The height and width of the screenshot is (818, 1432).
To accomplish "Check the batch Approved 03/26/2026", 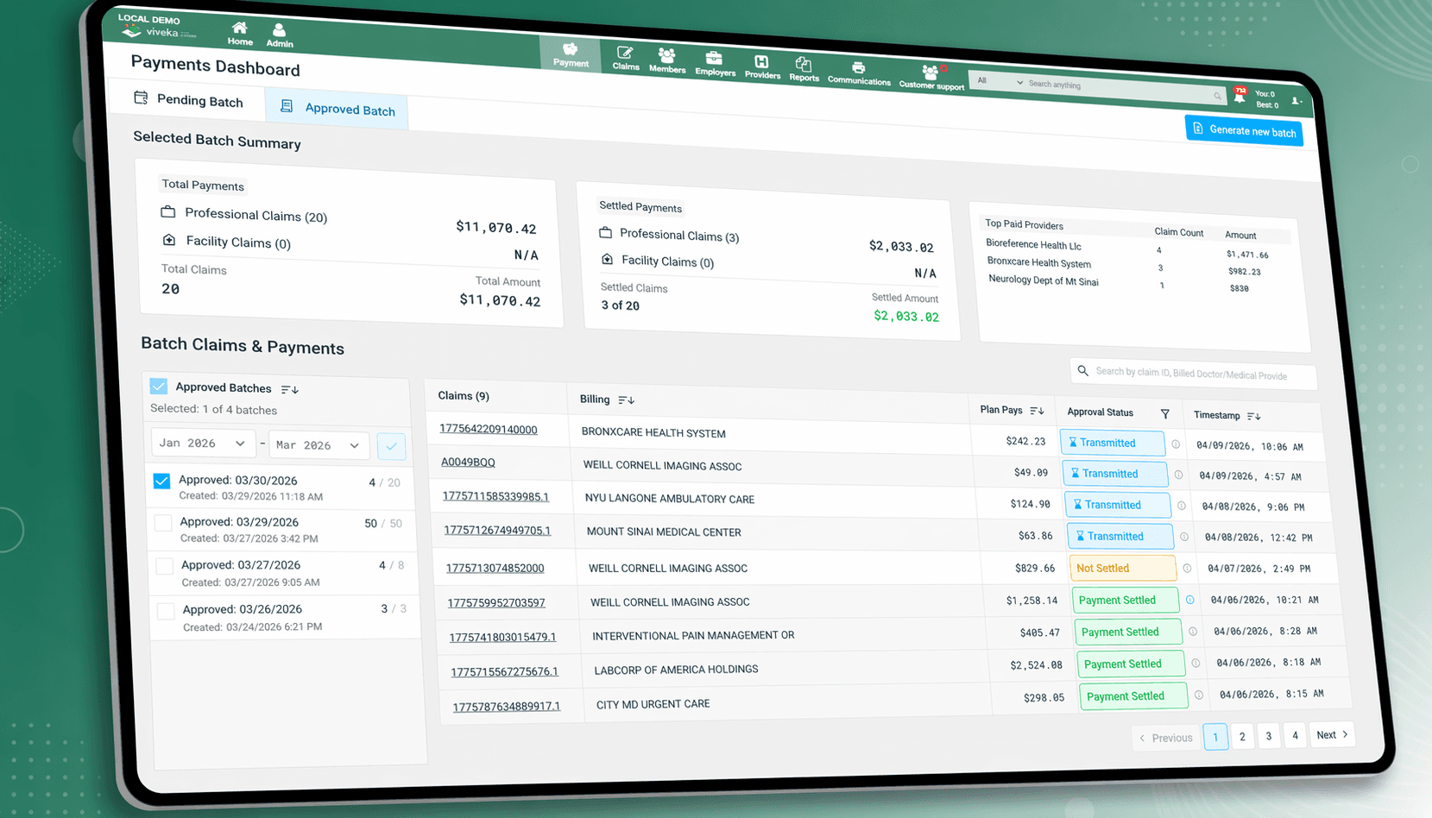I will (166, 611).
